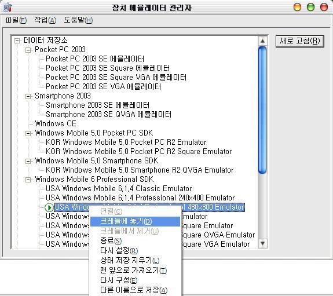This screenshot has width=333, height=296.
Task: Collapse the 데이터 저장소 root node
Action: click(x=17, y=41)
